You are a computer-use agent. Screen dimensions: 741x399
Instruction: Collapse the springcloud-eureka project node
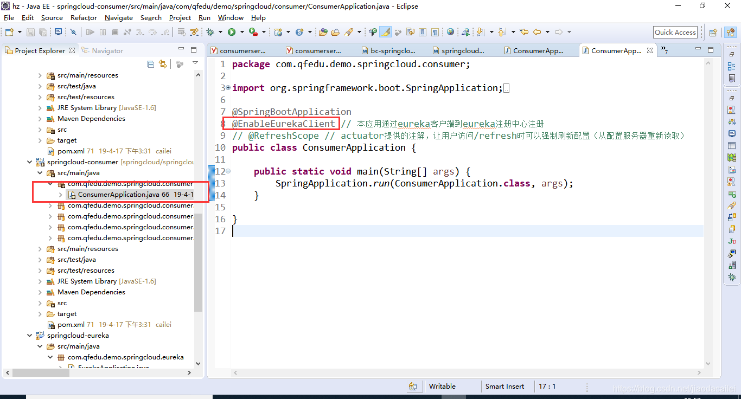point(29,336)
